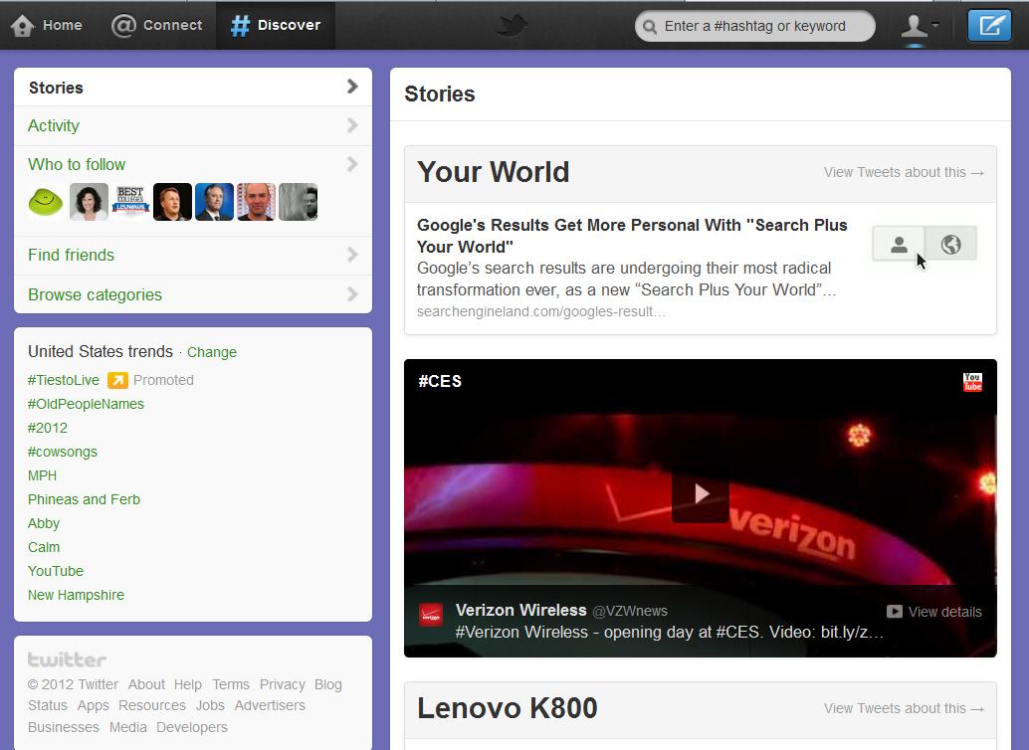Expand the Find friends chevron

351,255
